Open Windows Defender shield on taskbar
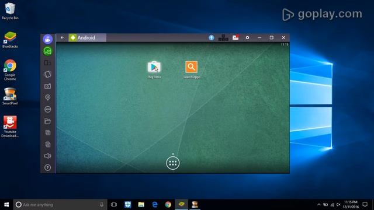374x210 pixels. (127, 205)
